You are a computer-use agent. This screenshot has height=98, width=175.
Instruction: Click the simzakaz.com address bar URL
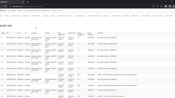coord(28,6)
